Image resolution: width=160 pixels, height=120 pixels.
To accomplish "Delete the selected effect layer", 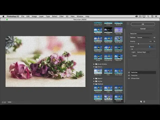I will click(144, 102).
